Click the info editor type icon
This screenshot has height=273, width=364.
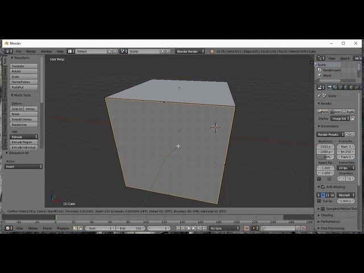click(x=9, y=51)
